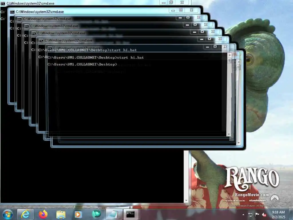Close the sixth cmd window from back
The image size is (293, 220).
(220, 39)
